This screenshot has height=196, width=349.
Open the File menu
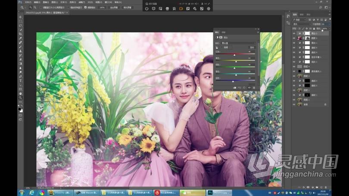pos(28,2)
